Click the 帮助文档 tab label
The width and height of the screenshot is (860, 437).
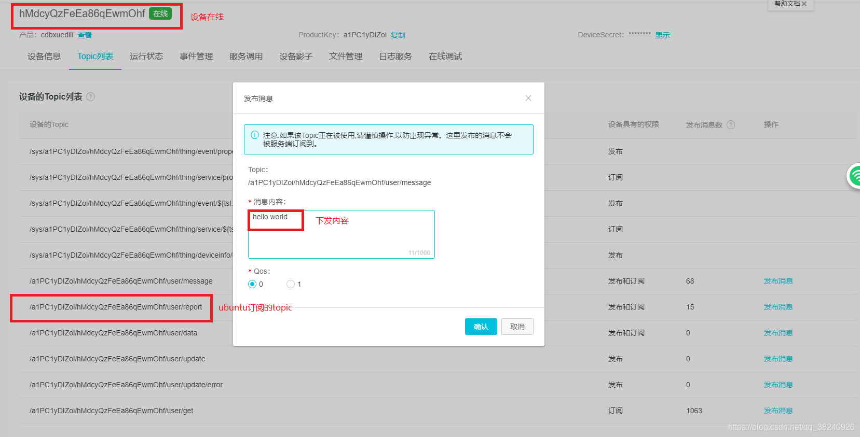pos(787,4)
